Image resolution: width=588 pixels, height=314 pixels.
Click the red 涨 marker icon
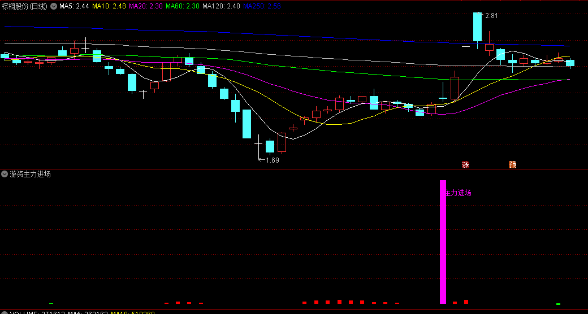(x=465, y=164)
